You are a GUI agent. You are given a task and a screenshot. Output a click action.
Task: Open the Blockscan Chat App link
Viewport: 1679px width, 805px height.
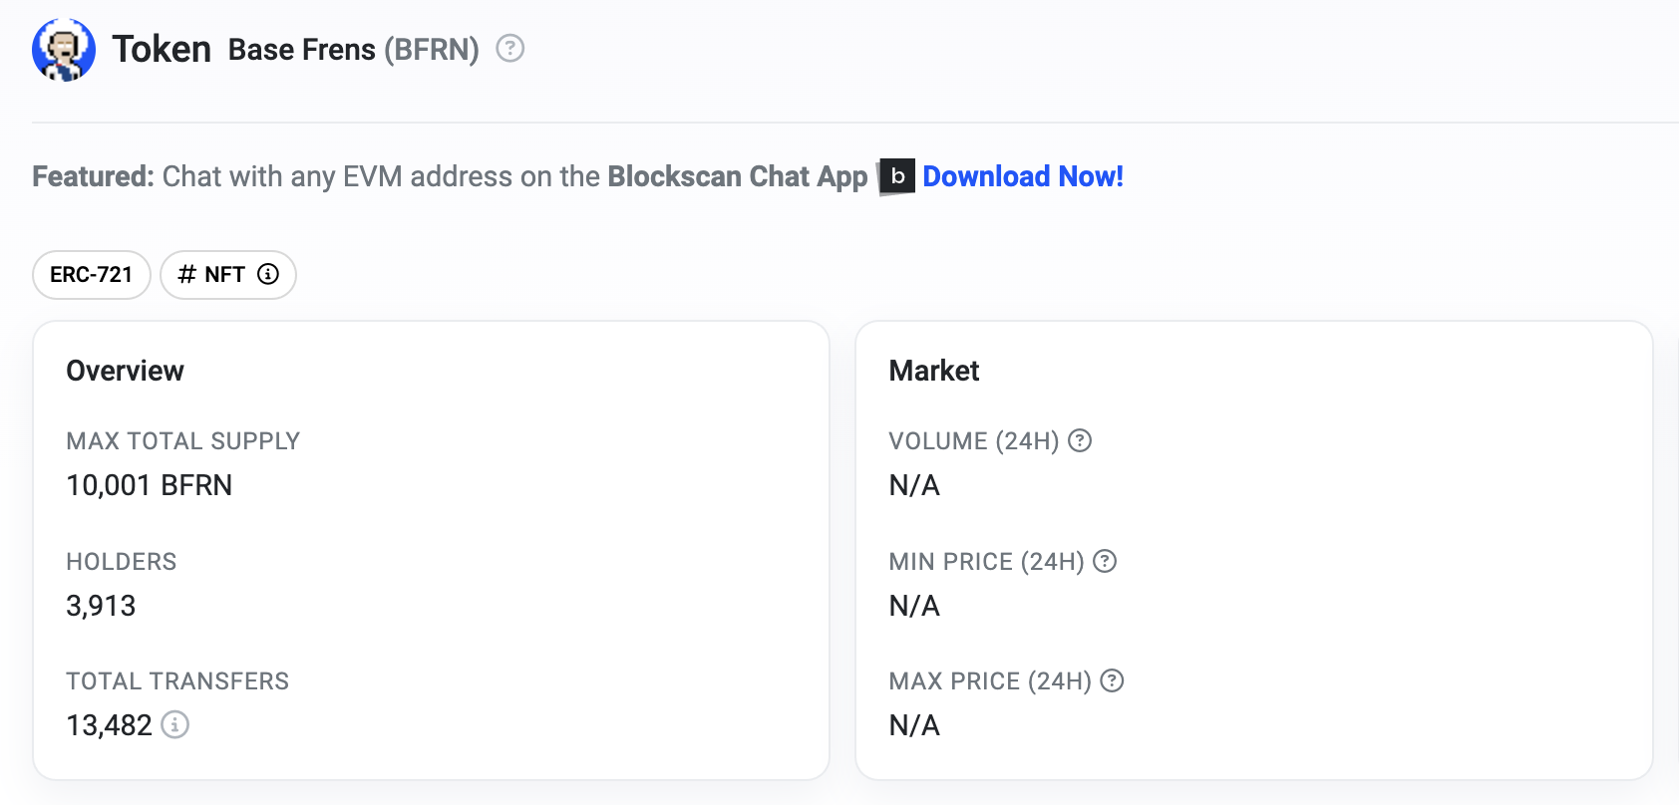(736, 176)
